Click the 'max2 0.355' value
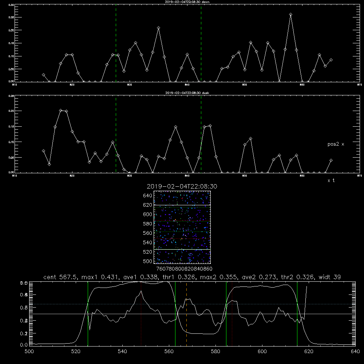 (219, 277)
